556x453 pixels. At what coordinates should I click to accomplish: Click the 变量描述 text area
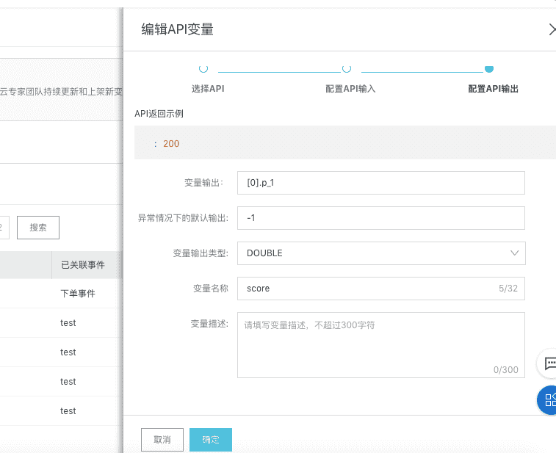(x=381, y=345)
